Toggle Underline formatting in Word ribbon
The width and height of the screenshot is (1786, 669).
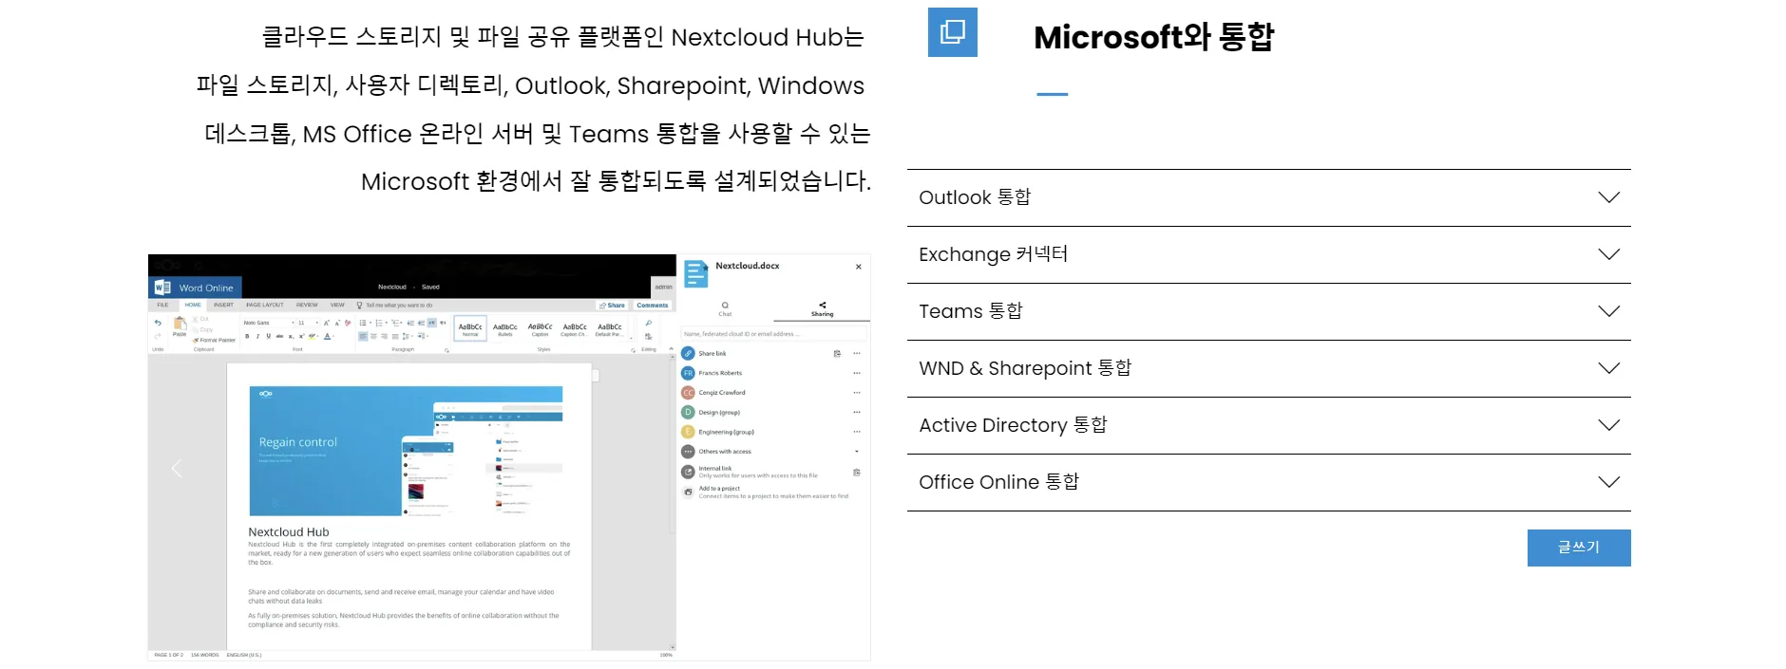(x=269, y=336)
